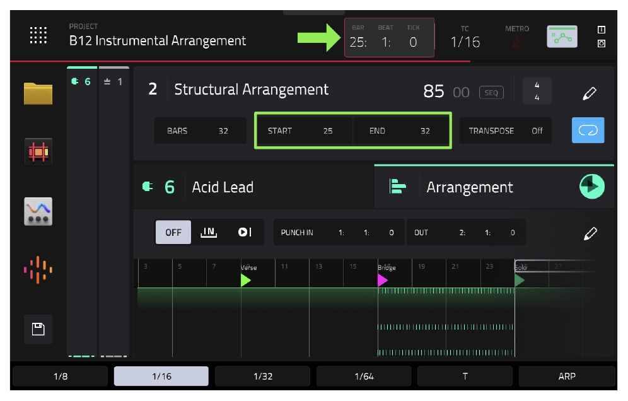Select the START 25 loop field

[x=305, y=131]
